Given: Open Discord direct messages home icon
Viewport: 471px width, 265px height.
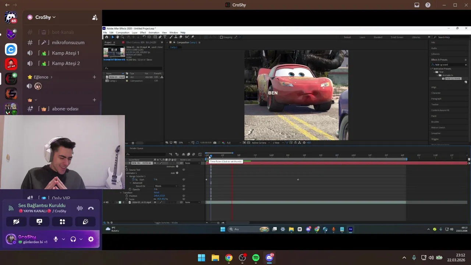Looking at the screenshot, I should click(11, 17).
